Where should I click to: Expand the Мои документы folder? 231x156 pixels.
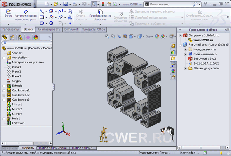click(186, 49)
